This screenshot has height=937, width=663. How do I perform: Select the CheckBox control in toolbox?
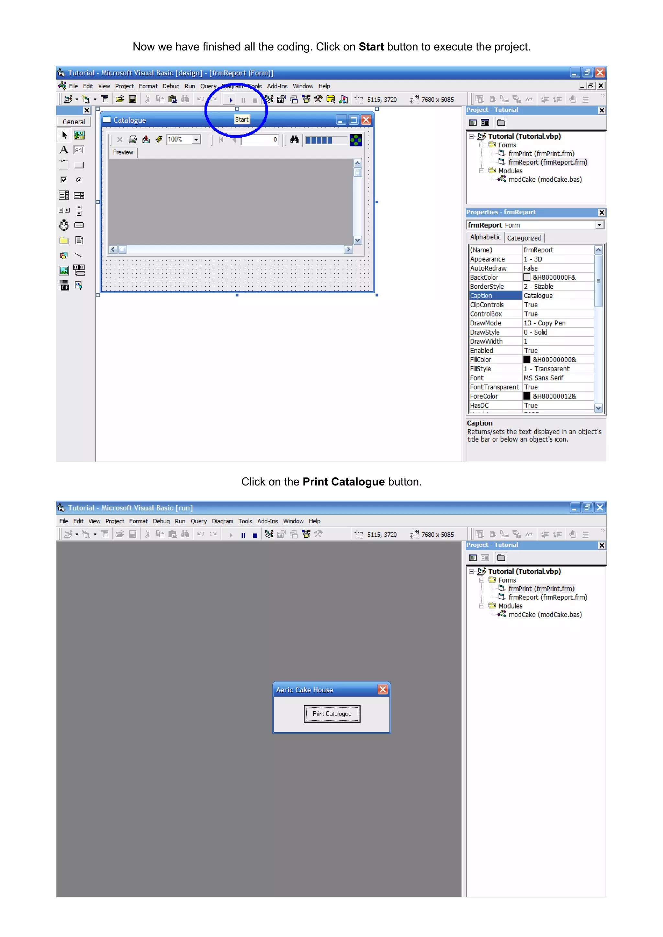click(x=64, y=180)
